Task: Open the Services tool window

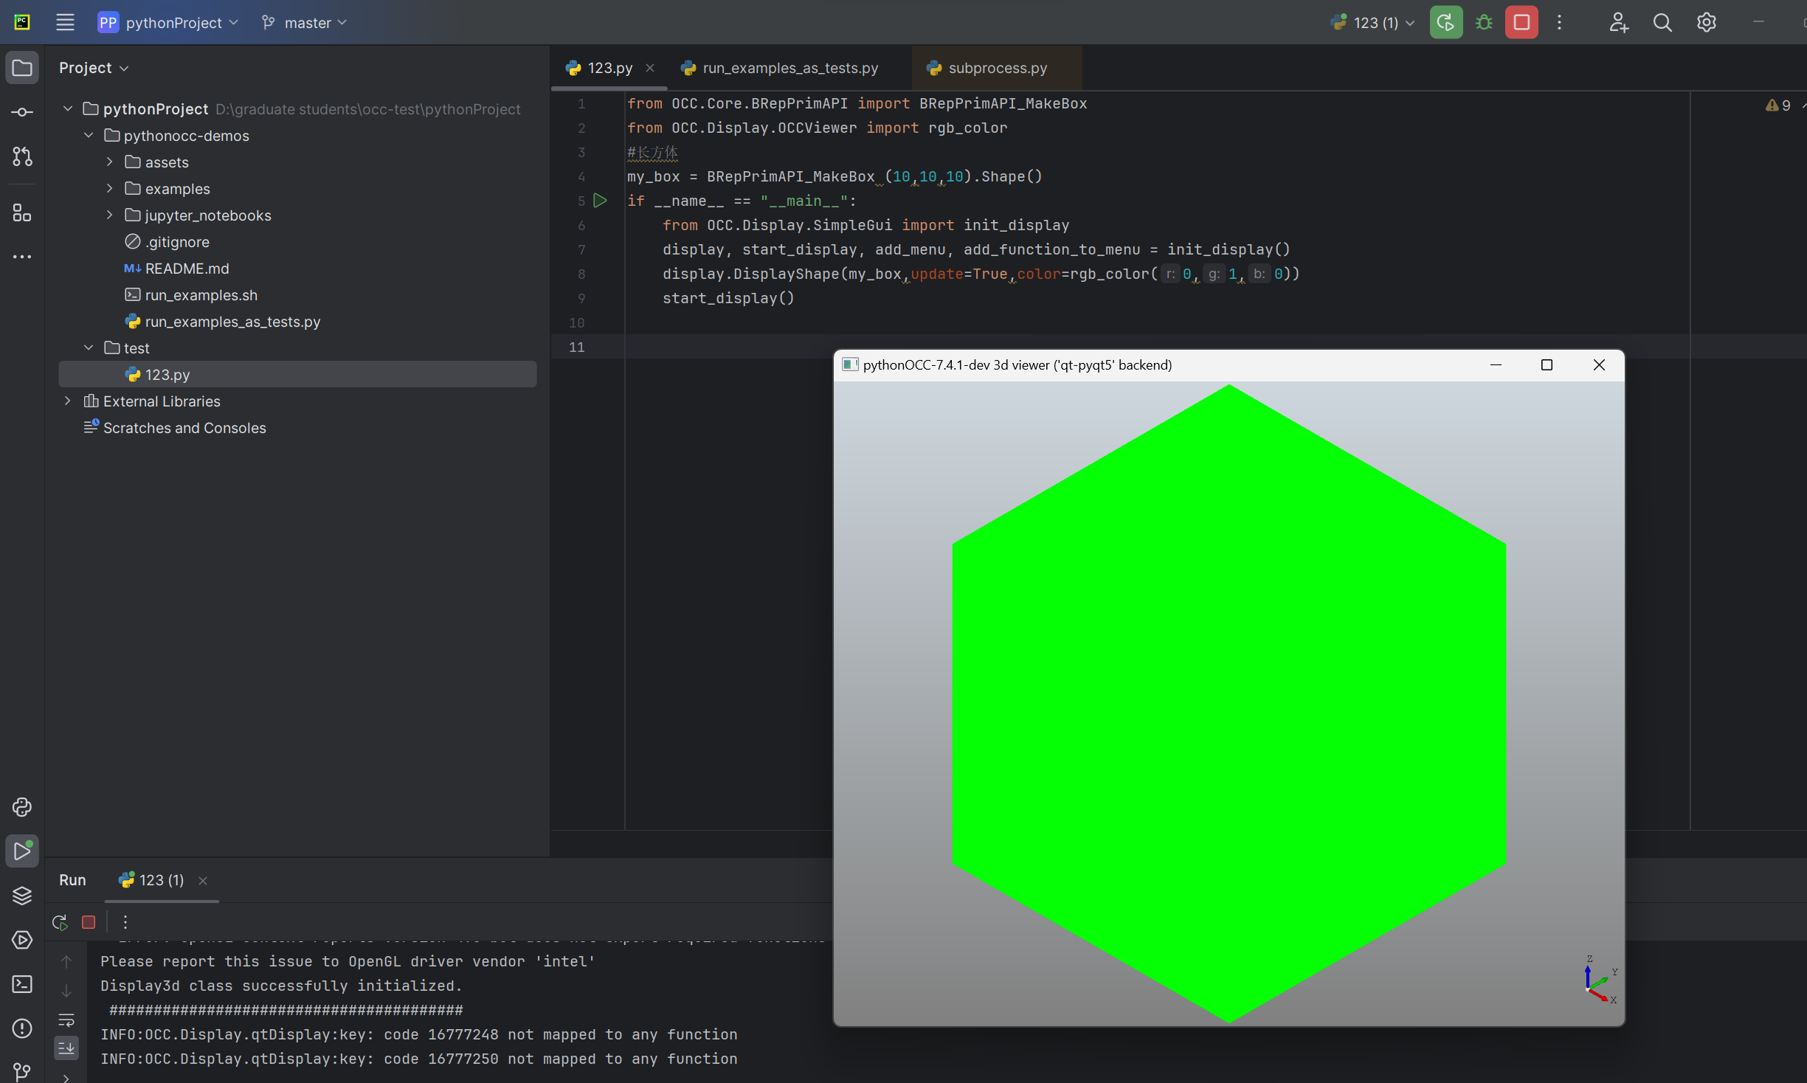Action: point(22,940)
